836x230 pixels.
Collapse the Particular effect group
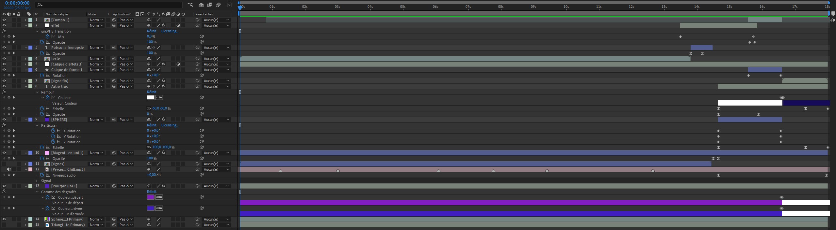coord(37,125)
